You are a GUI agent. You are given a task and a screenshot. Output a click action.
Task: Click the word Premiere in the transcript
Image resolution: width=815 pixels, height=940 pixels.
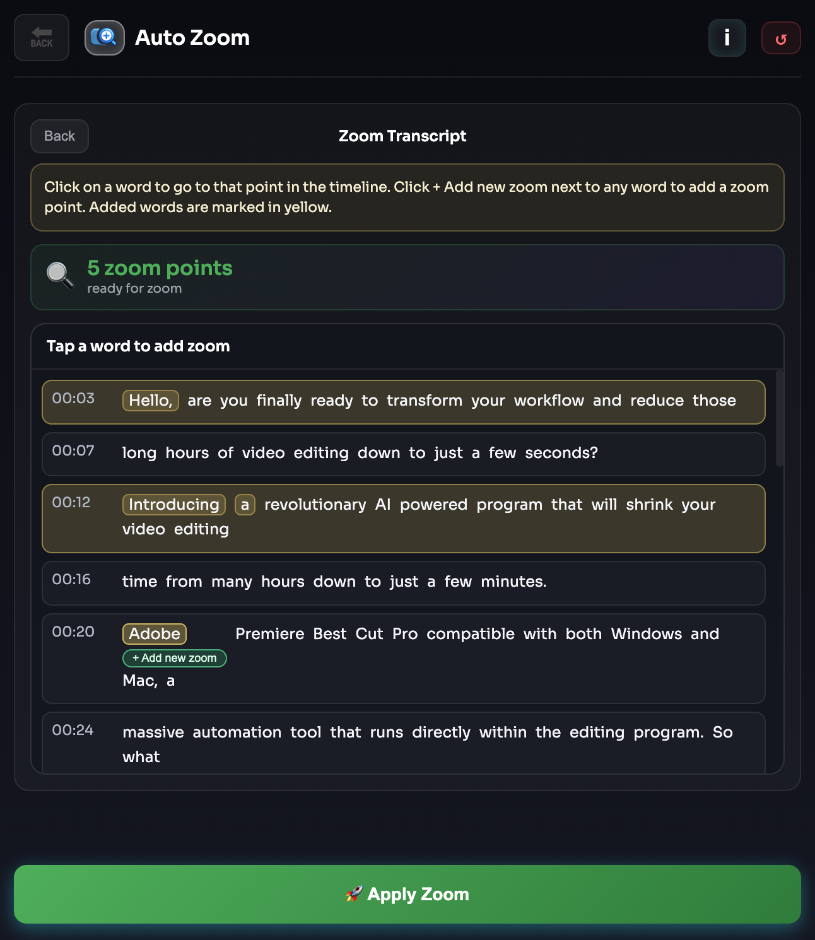click(270, 634)
